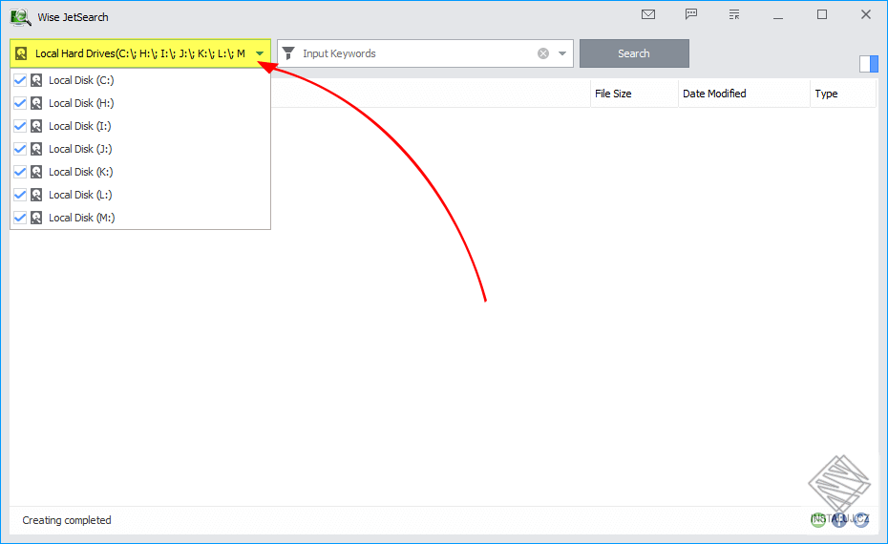Open the mail contact icon in title bar

[648, 14]
